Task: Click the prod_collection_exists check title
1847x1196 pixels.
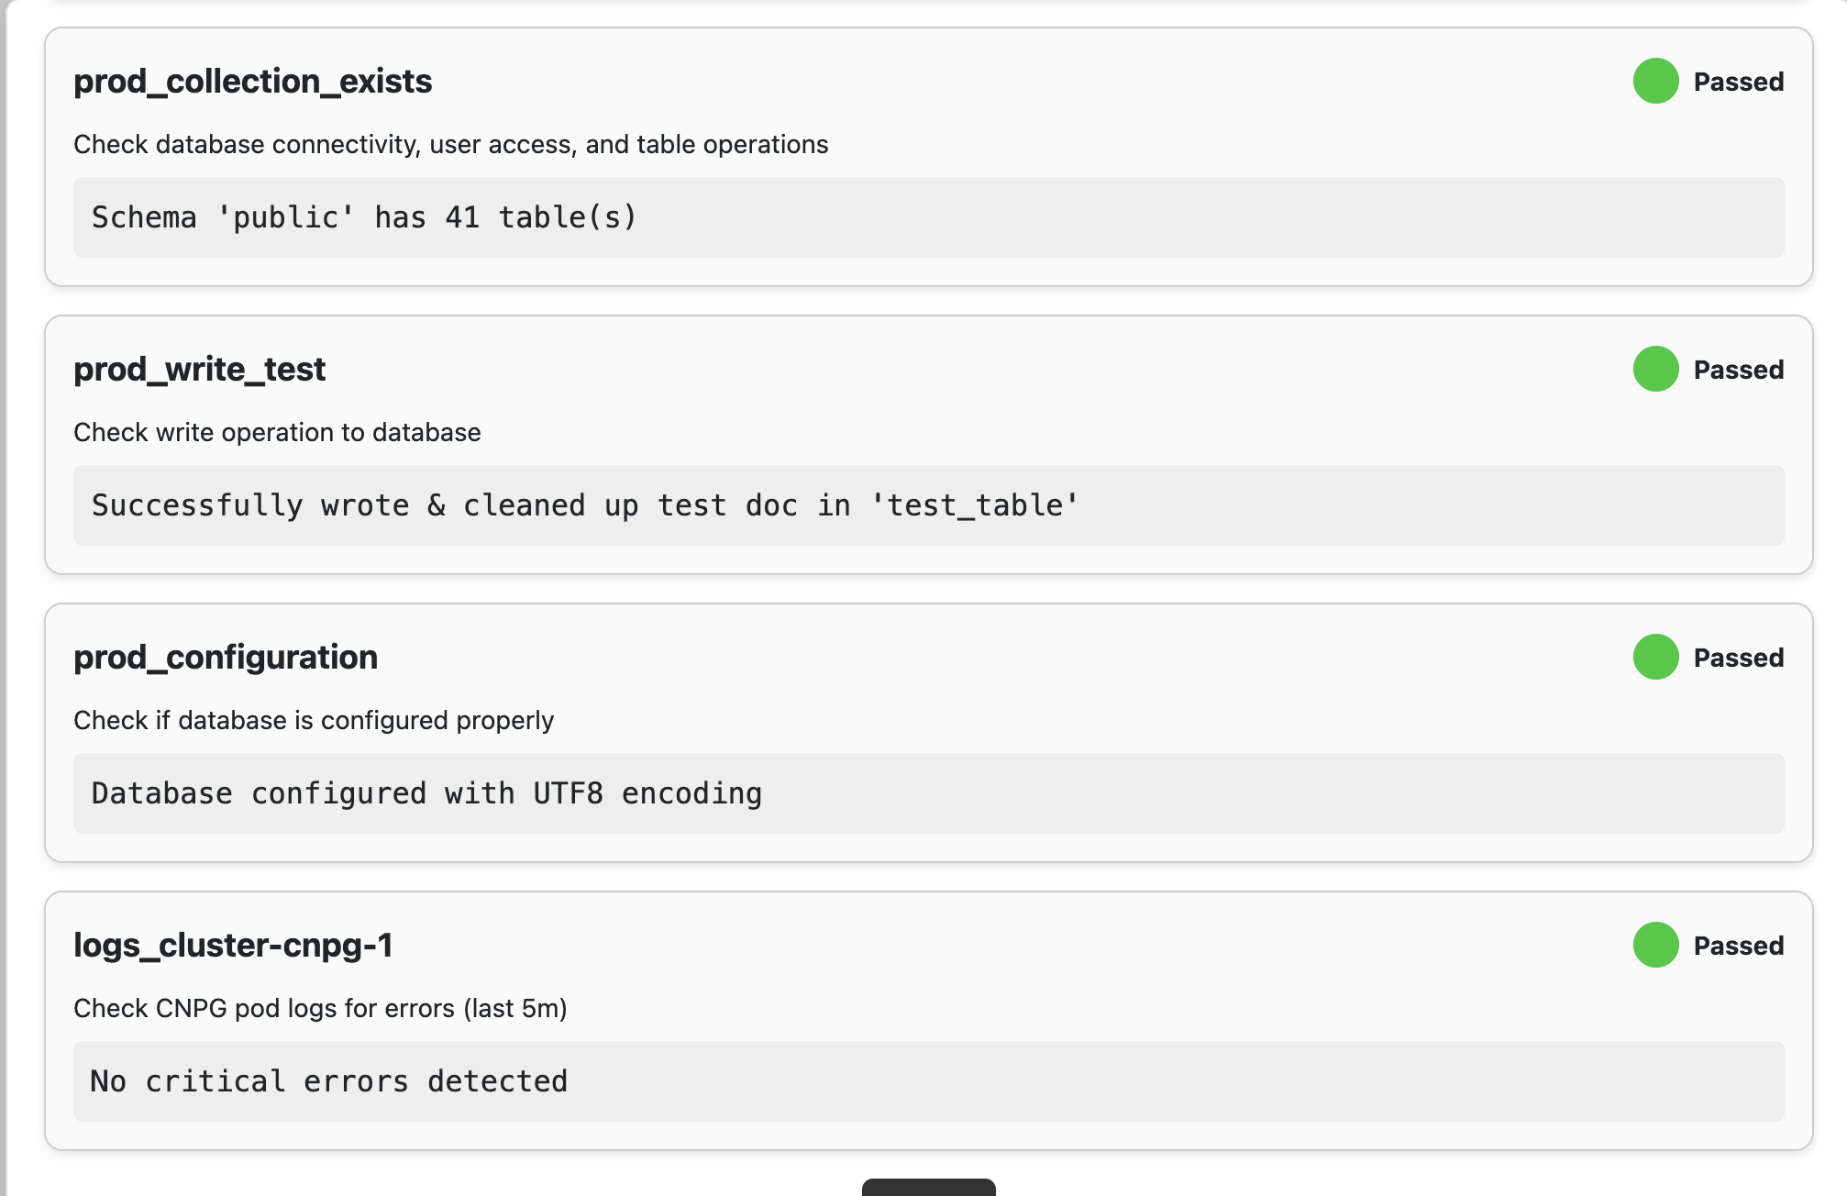Action: 253,82
